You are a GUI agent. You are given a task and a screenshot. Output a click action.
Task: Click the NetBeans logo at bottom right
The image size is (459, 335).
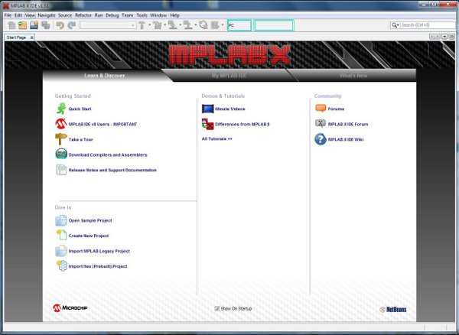pyautogui.click(x=393, y=309)
